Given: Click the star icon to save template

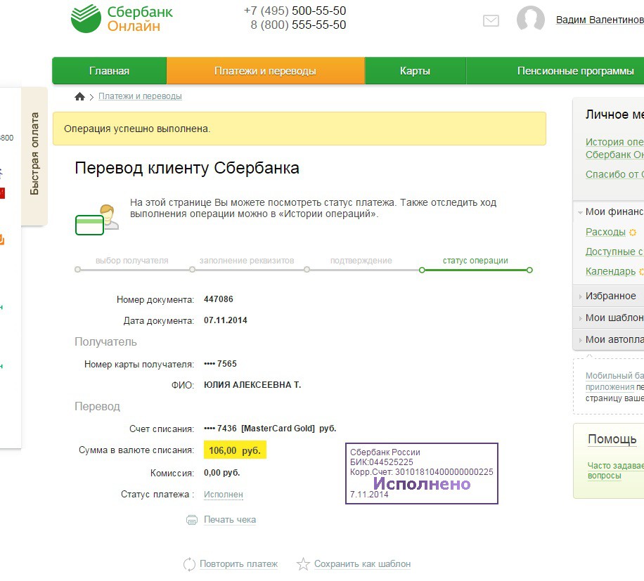Looking at the screenshot, I should pos(303,563).
